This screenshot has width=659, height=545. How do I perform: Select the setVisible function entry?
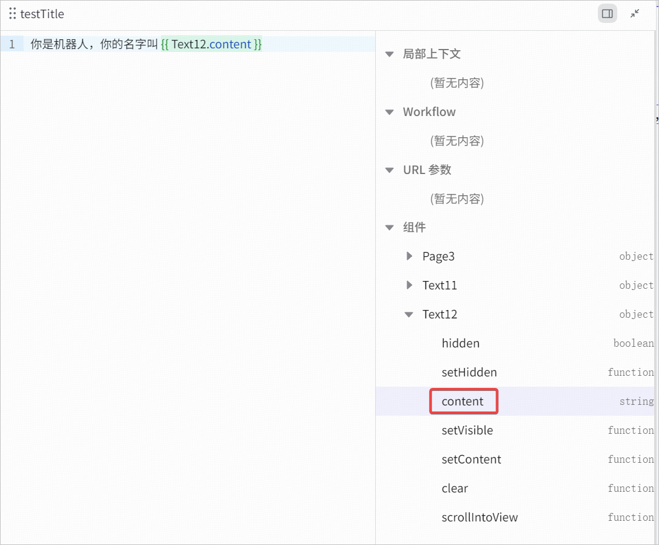(515, 430)
